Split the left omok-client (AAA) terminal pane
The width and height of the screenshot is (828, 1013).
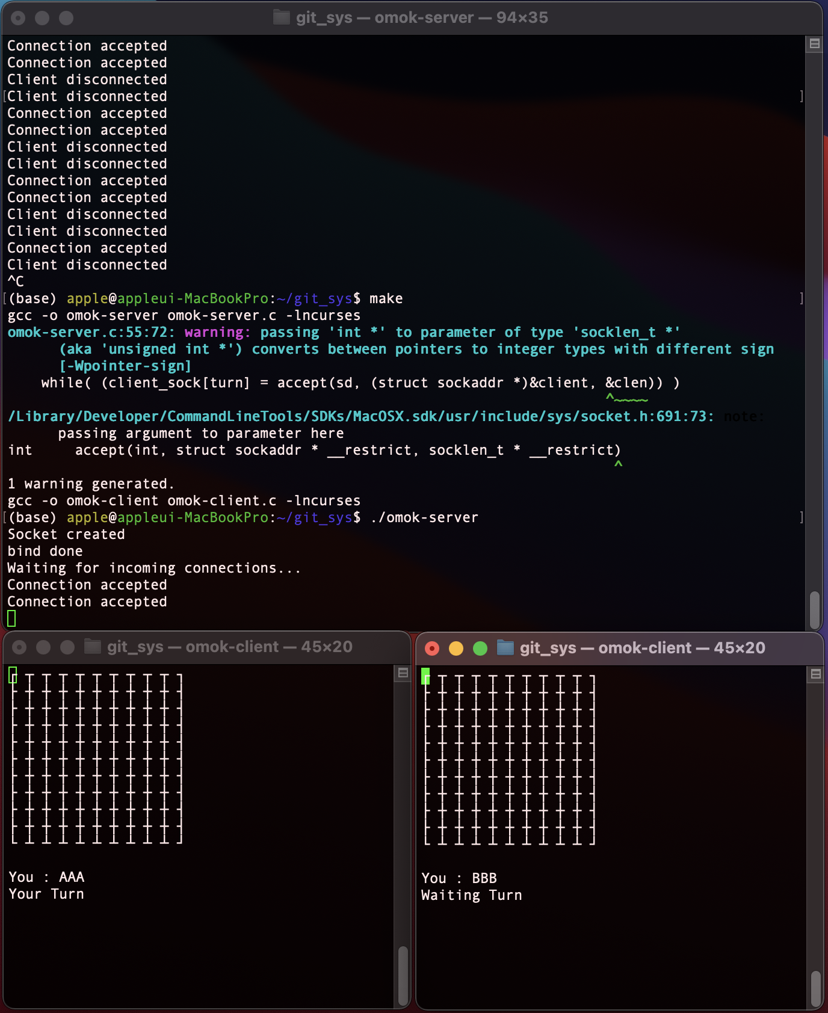[x=403, y=673]
